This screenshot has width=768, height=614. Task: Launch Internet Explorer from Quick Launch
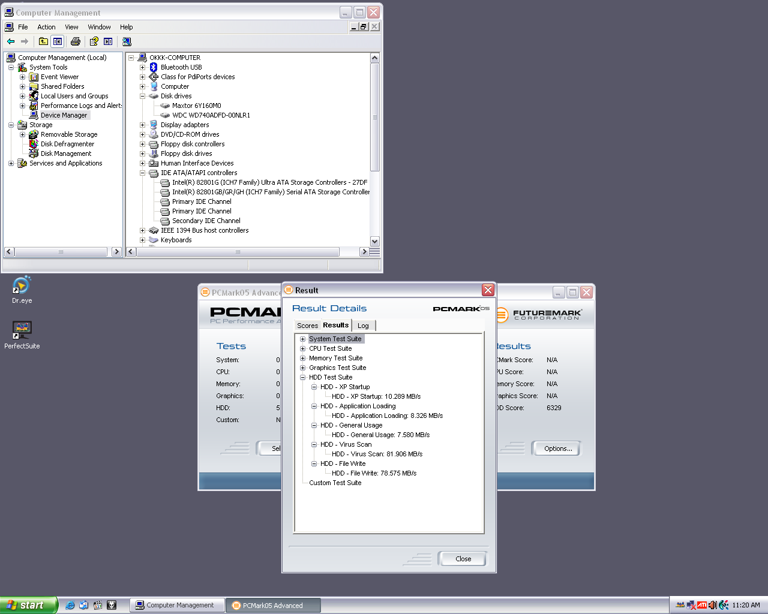coord(70,606)
